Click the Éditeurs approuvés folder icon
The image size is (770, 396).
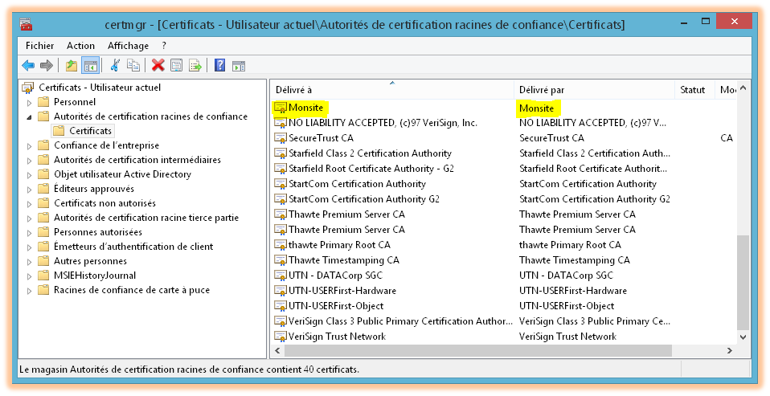pos(44,189)
